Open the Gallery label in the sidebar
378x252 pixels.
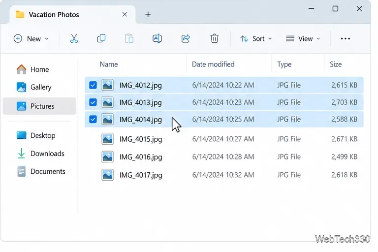click(41, 87)
